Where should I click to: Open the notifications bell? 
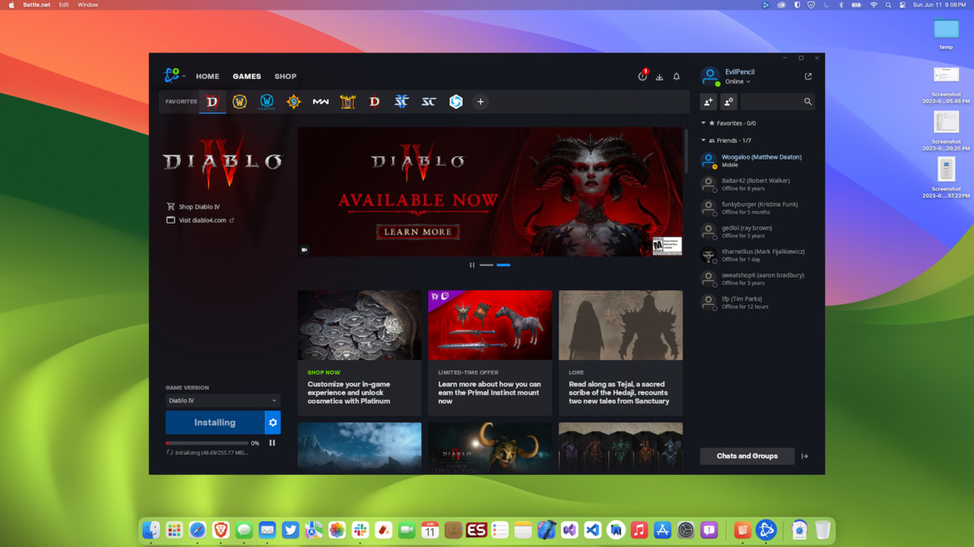677,77
